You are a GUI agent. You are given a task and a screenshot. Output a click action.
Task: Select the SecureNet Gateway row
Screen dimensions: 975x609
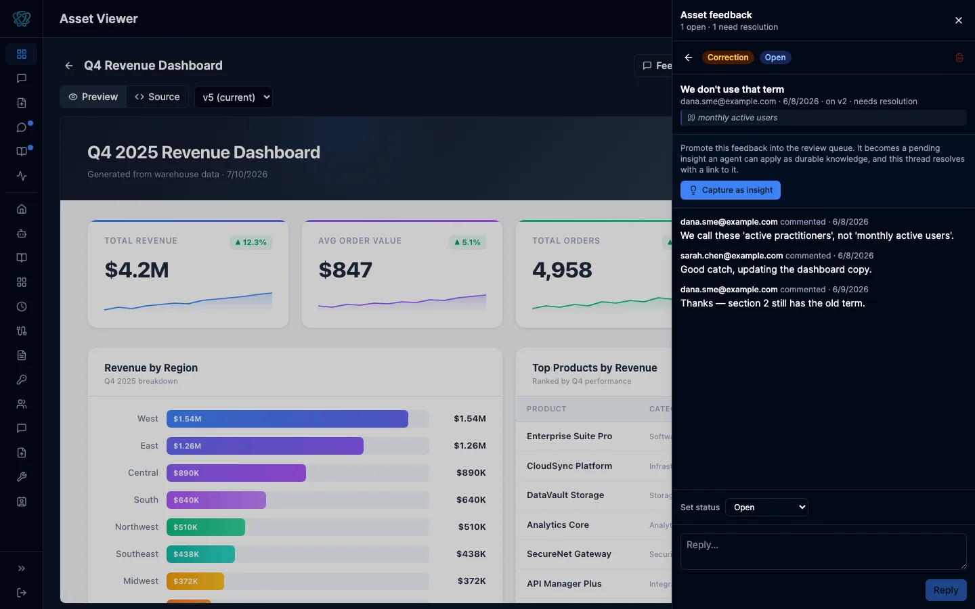[x=594, y=554]
